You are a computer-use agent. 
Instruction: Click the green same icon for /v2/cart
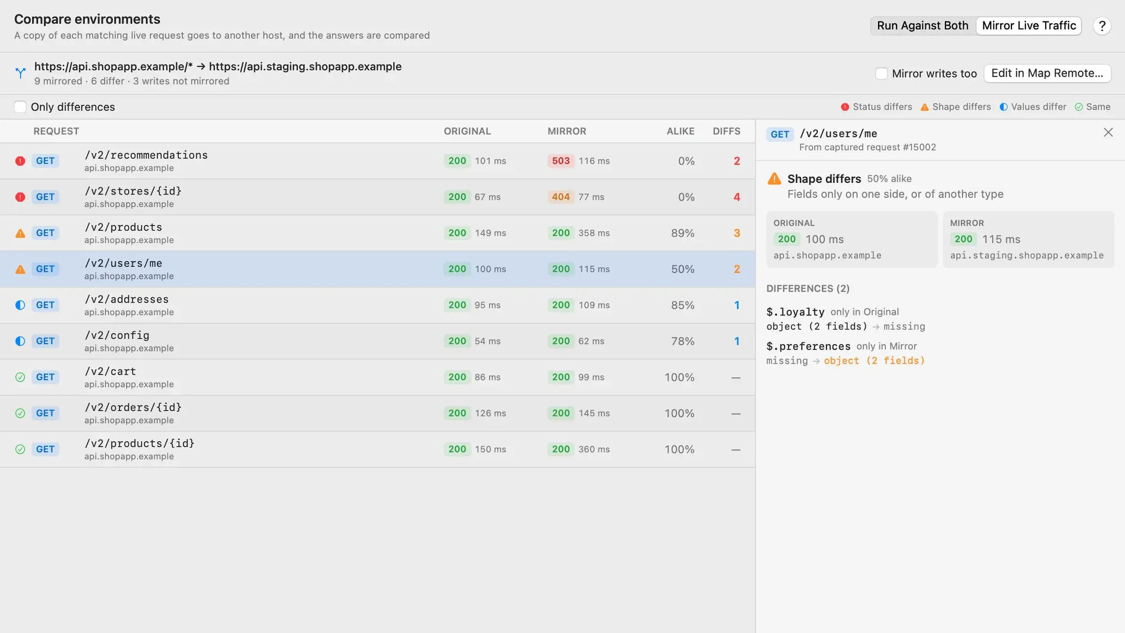(x=20, y=377)
